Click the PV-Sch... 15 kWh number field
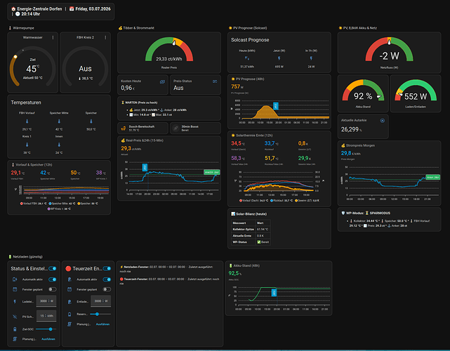 pos(46,316)
